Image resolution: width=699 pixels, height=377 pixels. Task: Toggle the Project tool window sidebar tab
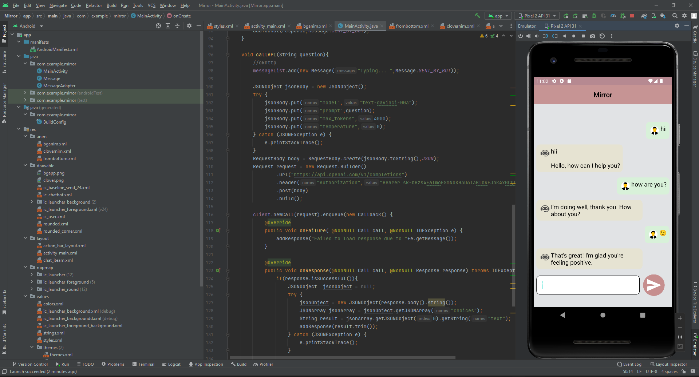tap(4, 33)
